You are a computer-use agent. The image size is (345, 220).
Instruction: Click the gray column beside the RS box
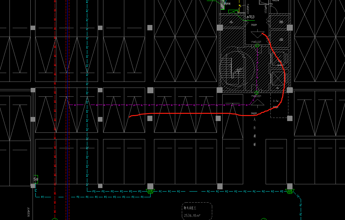[x=33, y=186]
